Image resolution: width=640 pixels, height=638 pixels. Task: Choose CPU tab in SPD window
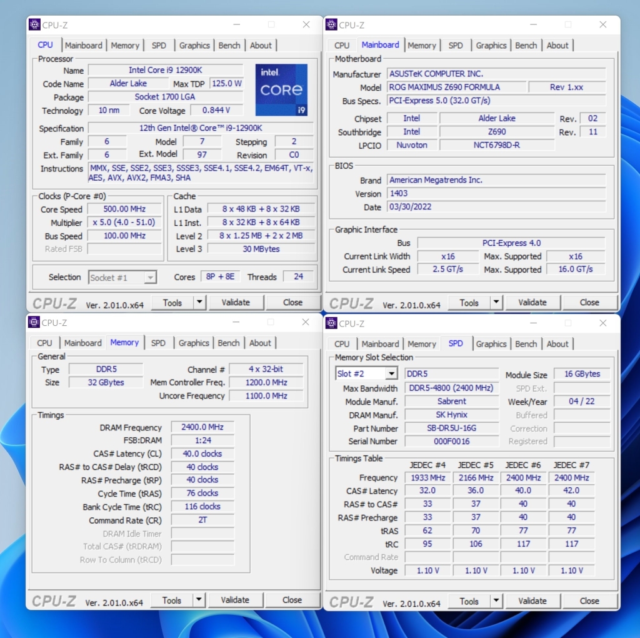click(x=342, y=344)
